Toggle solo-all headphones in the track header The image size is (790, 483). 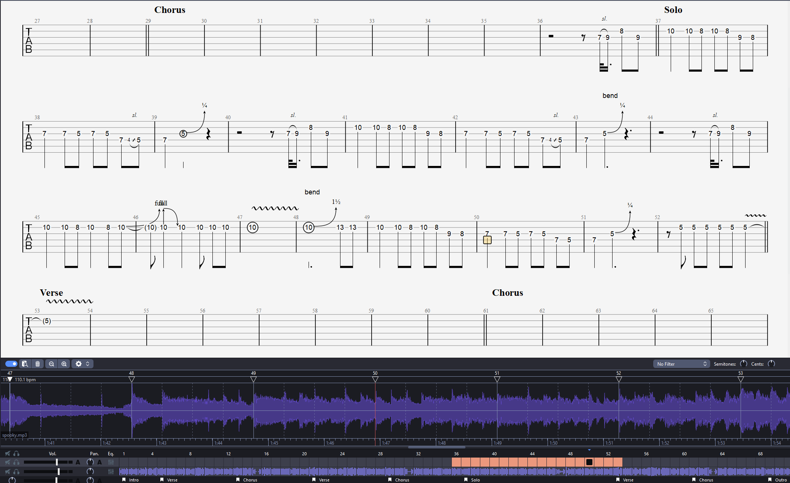(x=16, y=453)
